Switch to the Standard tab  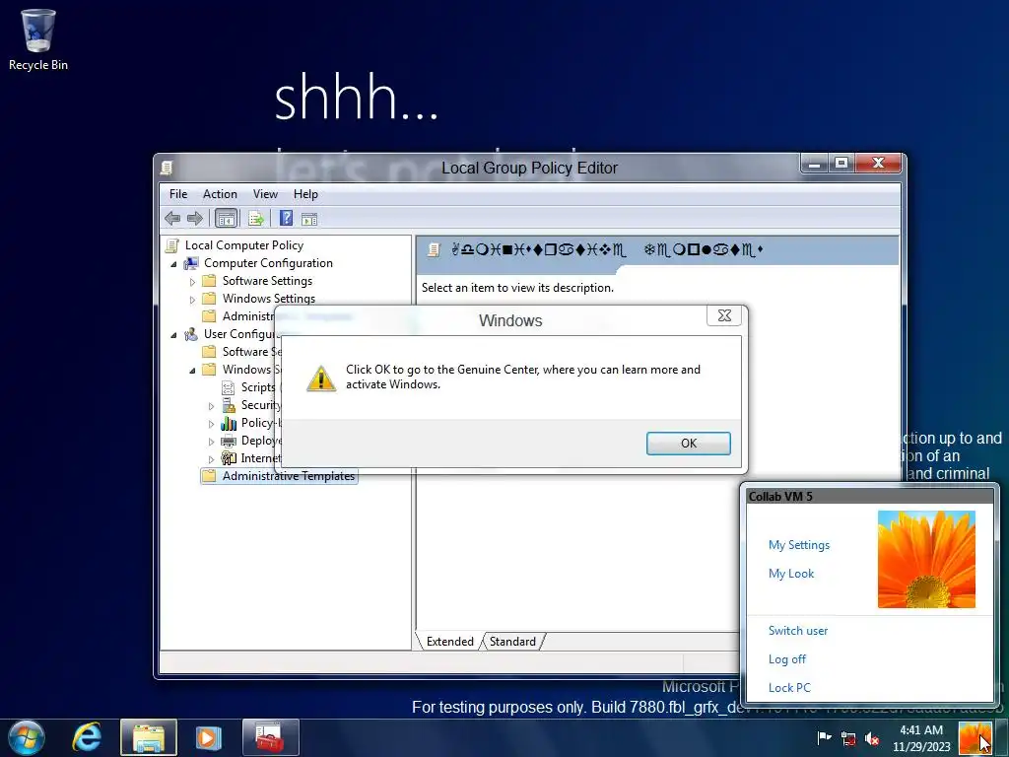(x=512, y=641)
